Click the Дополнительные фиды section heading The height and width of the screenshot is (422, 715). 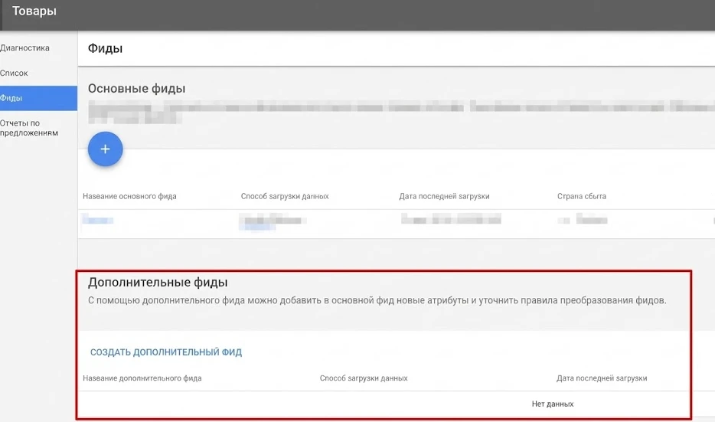pyautogui.click(x=158, y=283)
